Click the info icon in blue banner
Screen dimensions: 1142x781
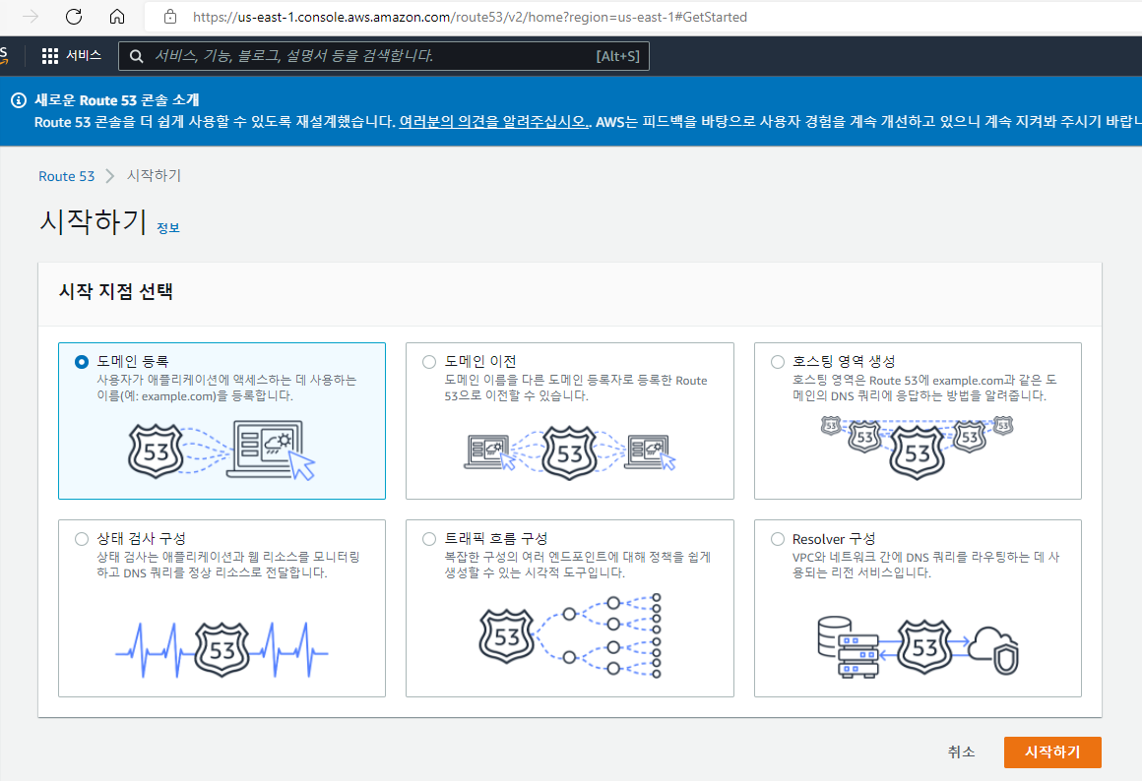tap(19, 100)
